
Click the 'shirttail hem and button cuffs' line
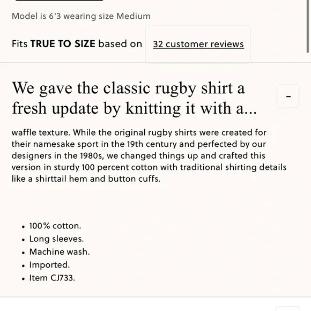click(98, 179)
